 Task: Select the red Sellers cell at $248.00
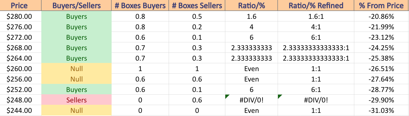click(x=77, y=100)
